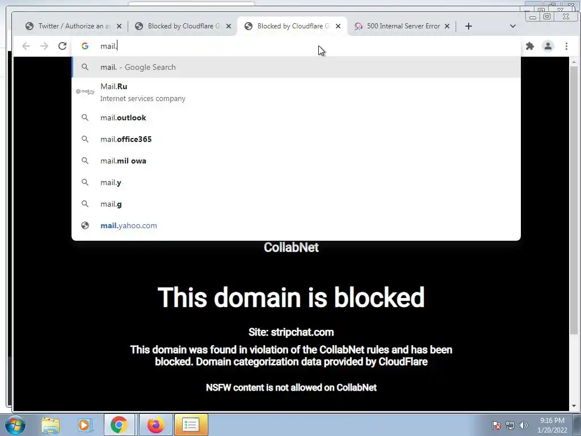Open the Extensions puzzle icon
This screenshot has height=436, width=581.
(x=530, y=46)
